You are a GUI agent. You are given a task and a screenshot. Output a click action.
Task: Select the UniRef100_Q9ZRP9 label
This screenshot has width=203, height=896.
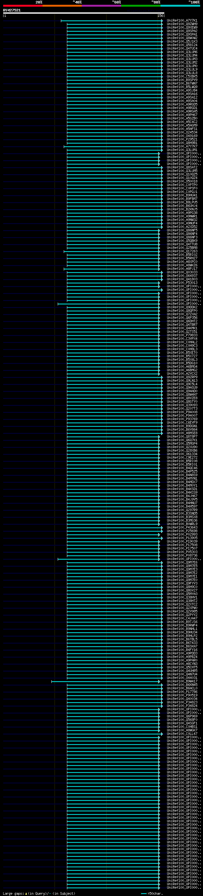(182, 377)
